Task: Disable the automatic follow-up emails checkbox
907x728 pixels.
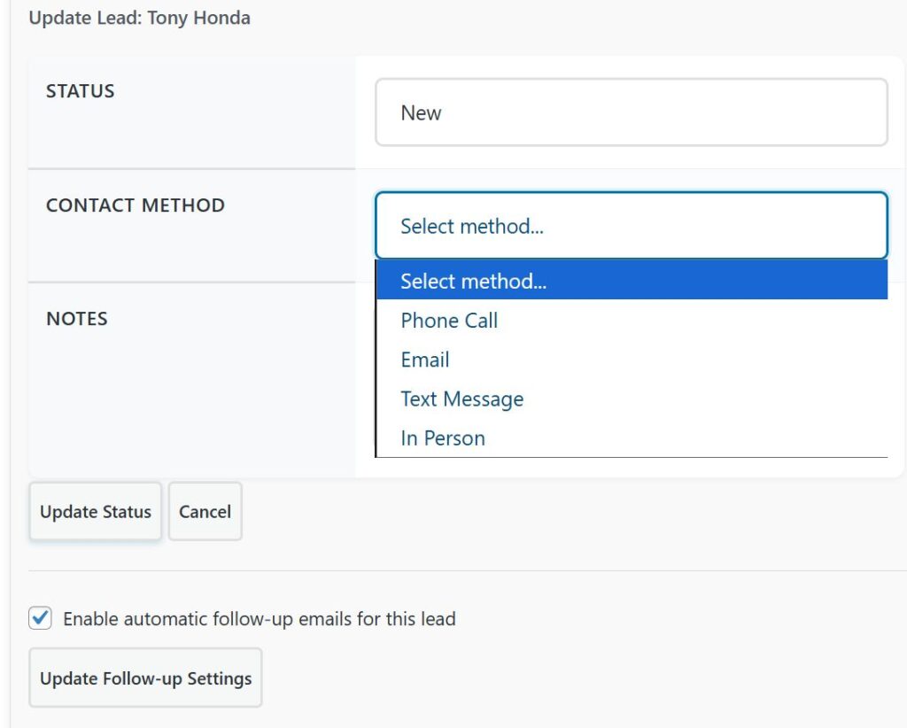Action: pyautogui.click(x=41, y=618)
